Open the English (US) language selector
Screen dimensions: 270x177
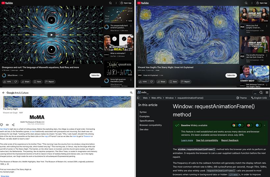[259, 98]
